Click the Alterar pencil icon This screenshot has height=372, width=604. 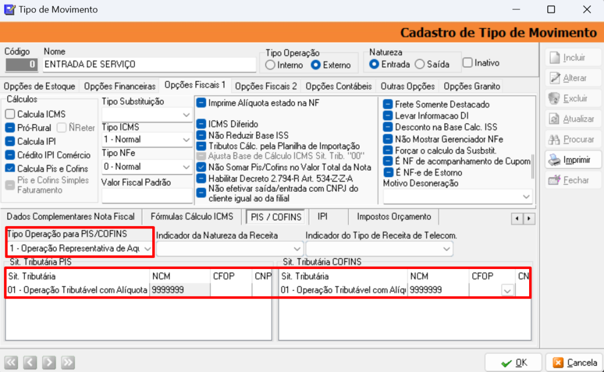click(x=554, y=78)
